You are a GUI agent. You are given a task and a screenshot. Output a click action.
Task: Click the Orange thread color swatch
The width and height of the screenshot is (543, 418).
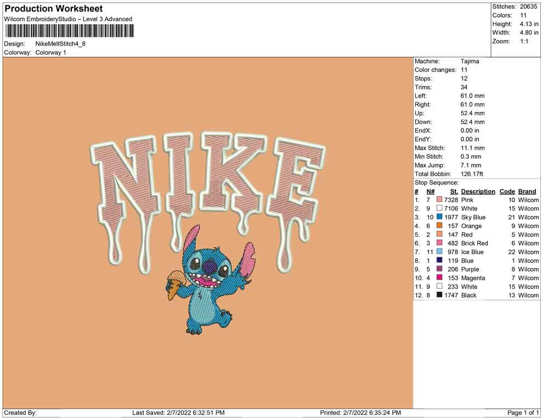pyautogui.click(x=439, y=225)
